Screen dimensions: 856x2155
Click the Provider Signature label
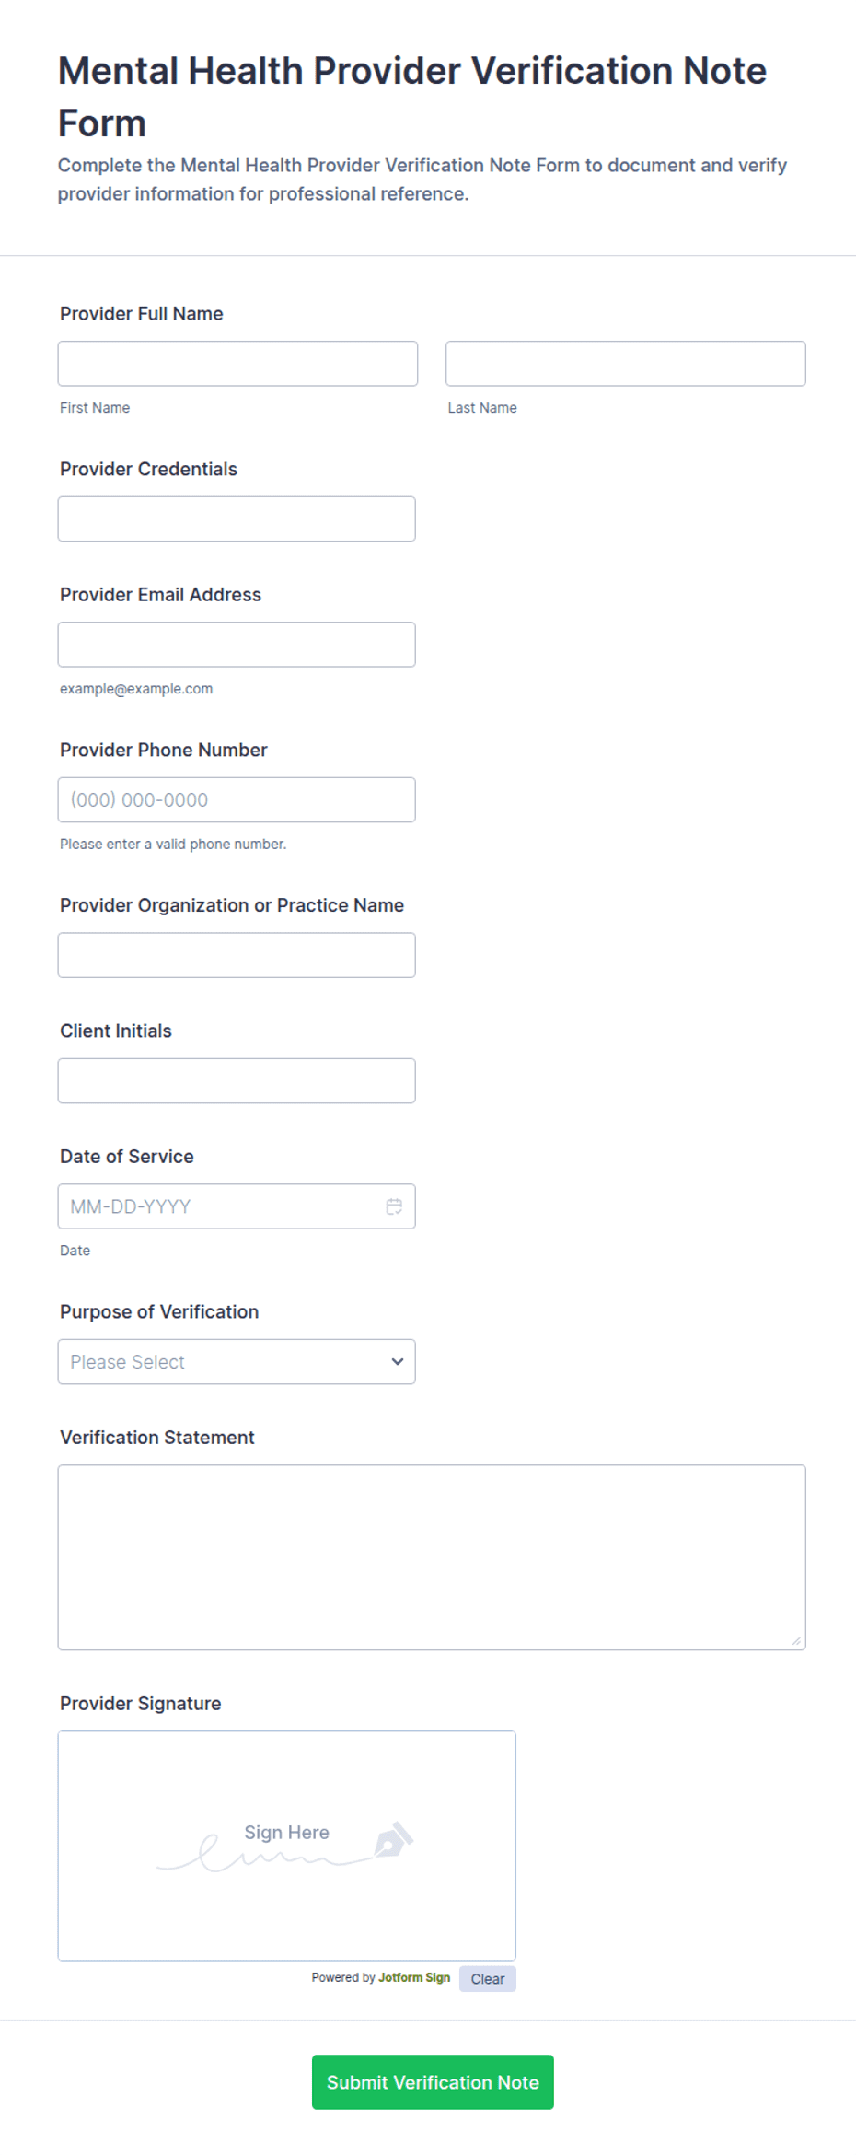pos(141,1704)
